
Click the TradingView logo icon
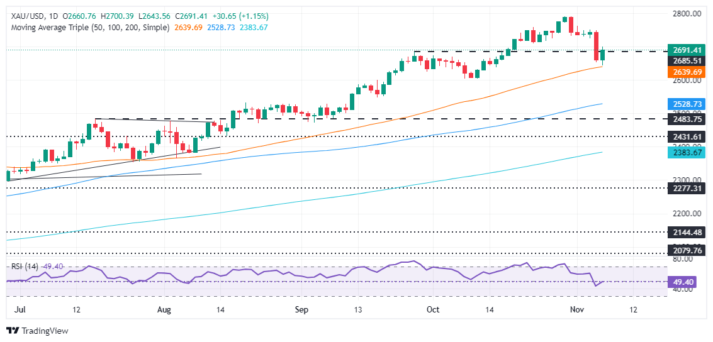pos(13,331)
